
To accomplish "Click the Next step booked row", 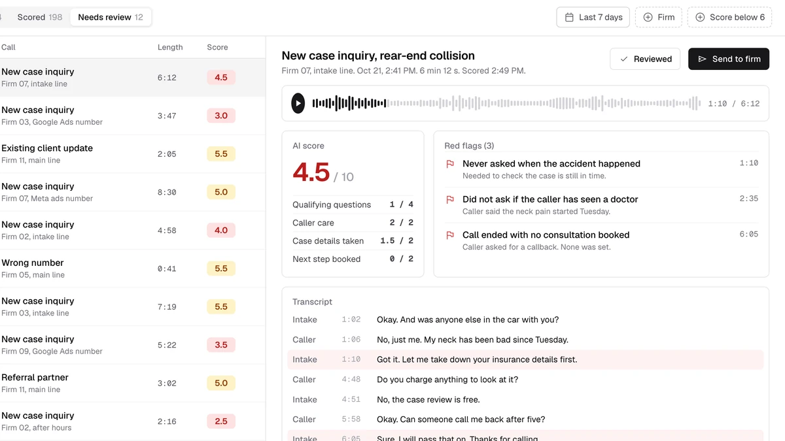I will click(353, 259).
